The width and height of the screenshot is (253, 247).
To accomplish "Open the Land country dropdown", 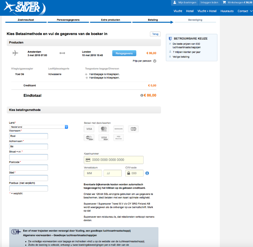I will click(x=39, y=127).
